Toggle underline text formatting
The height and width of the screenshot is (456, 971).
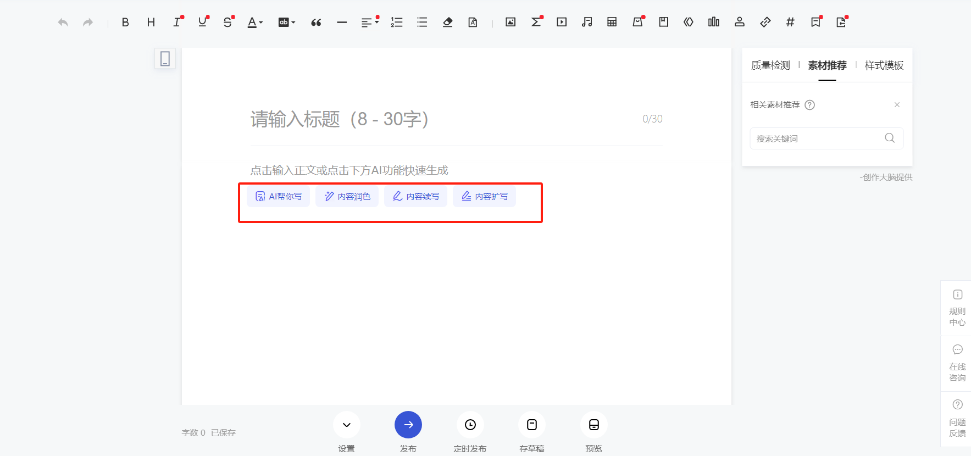202,23
